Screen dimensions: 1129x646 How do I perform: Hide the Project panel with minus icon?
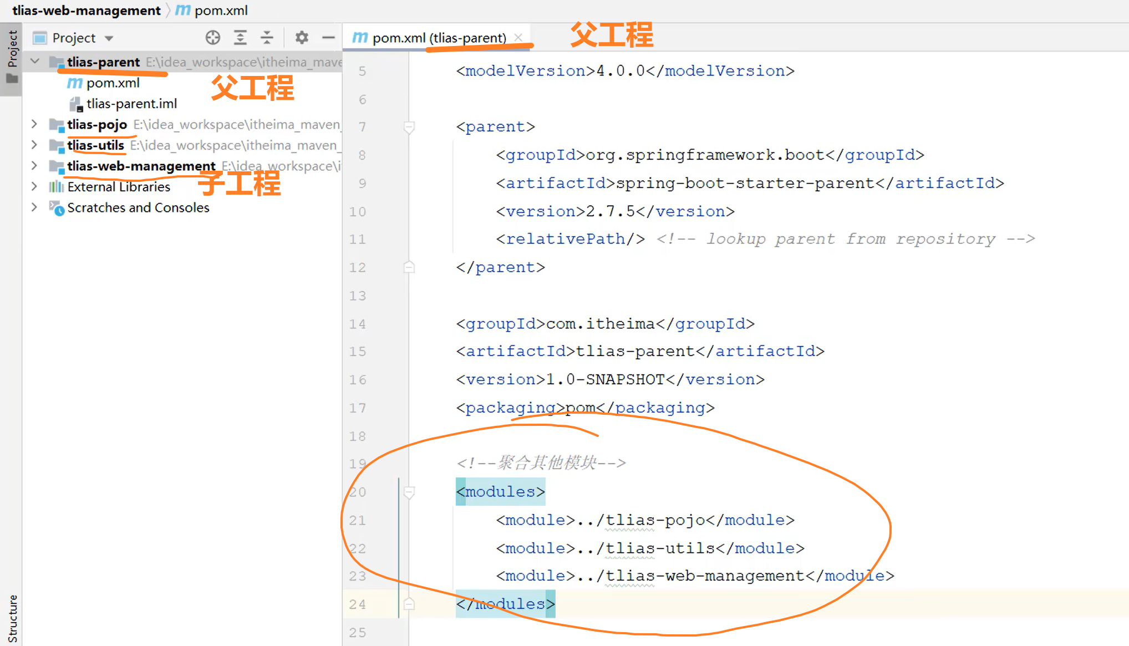pos(328,38)
